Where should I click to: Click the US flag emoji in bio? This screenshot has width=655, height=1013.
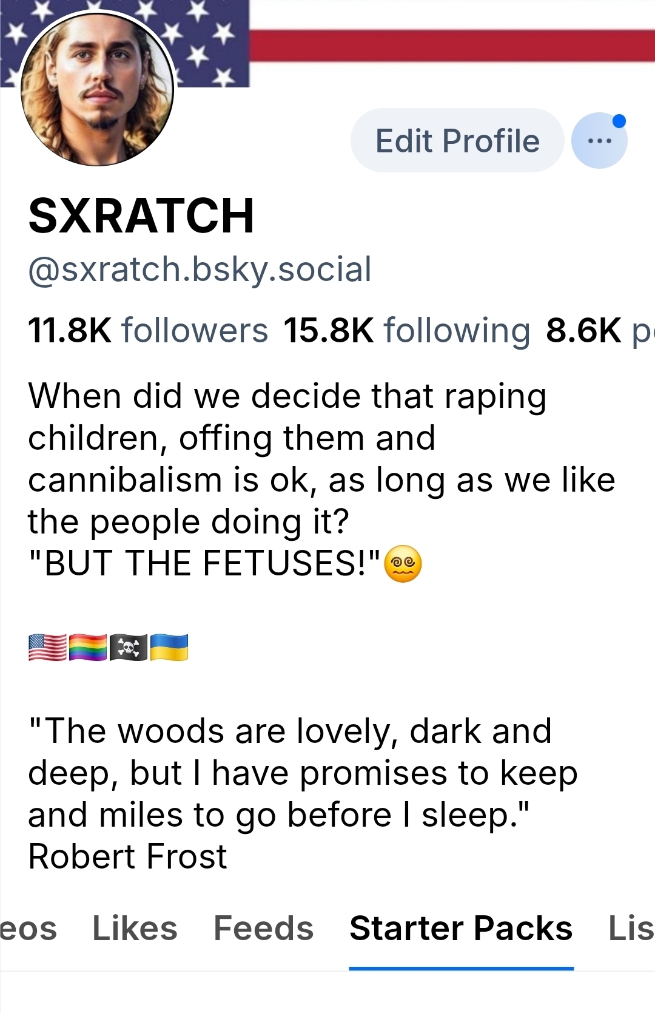point(47,647)
